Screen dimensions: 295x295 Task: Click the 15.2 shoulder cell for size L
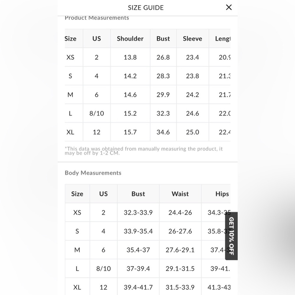(x=130, y=113)
